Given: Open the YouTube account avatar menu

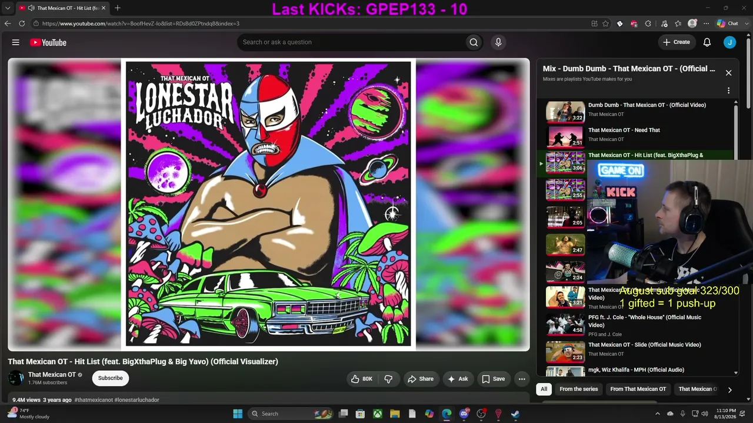Looking at the screenshot, I should click(x=729, y=42).
